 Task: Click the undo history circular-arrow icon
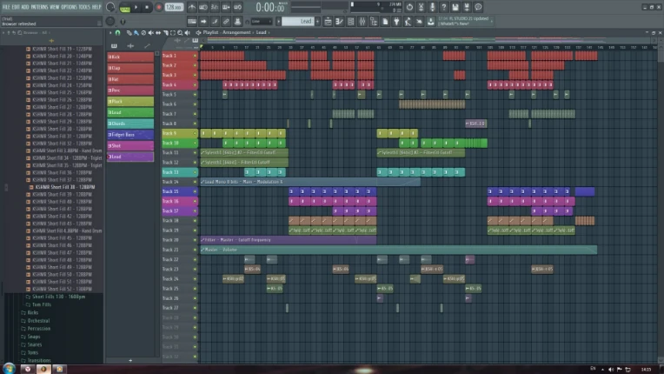coord(409,7)
